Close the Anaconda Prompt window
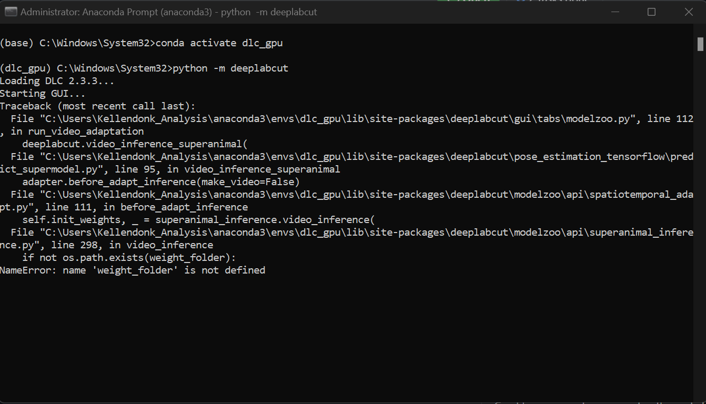 (x=688, y=12)
